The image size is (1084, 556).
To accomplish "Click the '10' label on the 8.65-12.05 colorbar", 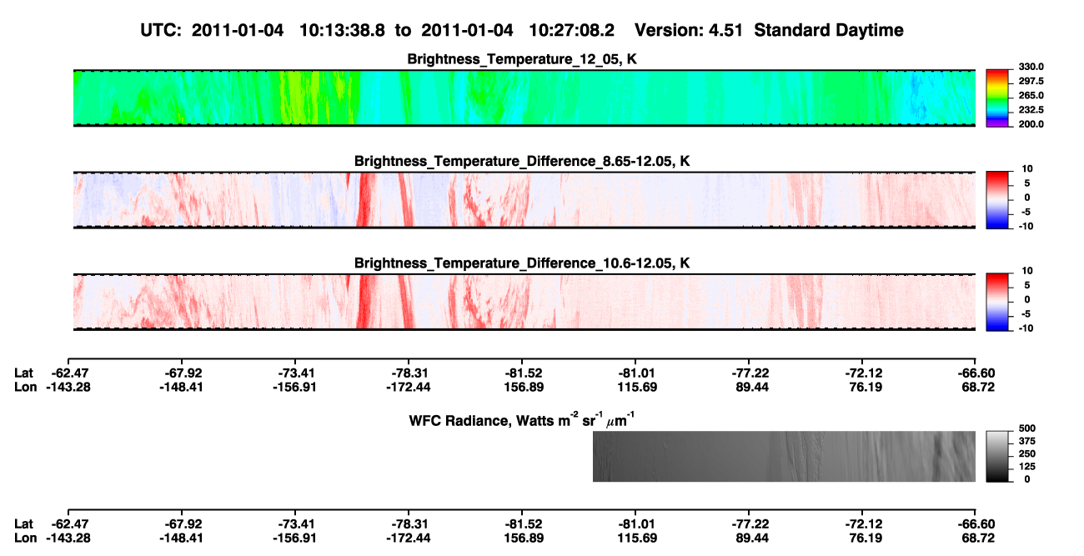I will (1026, 169).
